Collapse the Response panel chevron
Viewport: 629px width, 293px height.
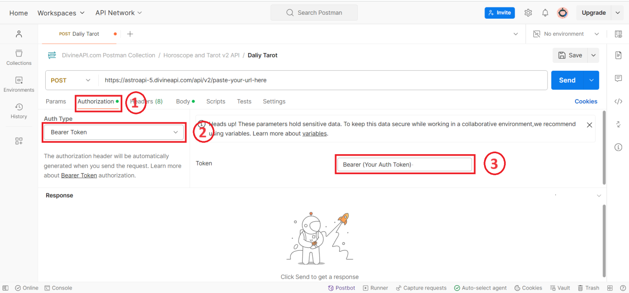(x=599, y=196)
